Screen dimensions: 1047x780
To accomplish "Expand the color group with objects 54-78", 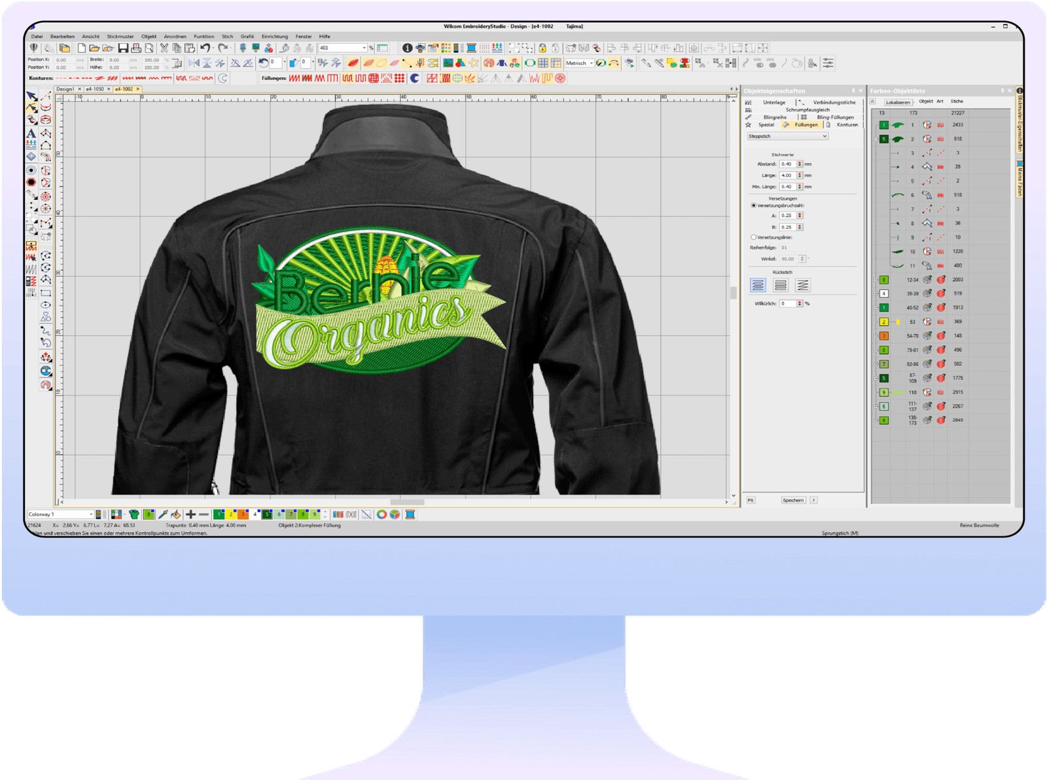I will pyautogui.click(x=876, y=335).
